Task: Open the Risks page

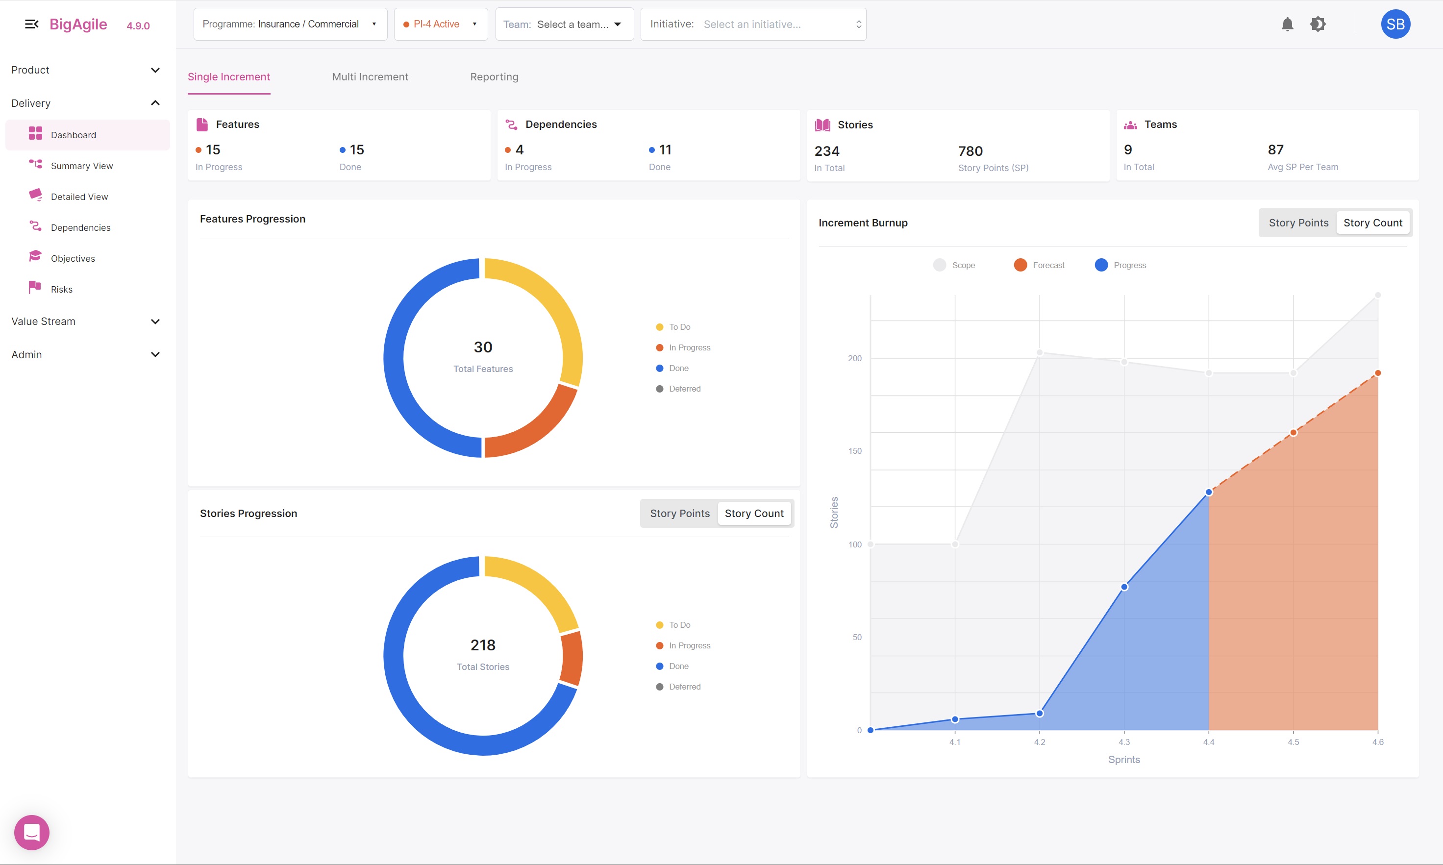Action: 61,289
